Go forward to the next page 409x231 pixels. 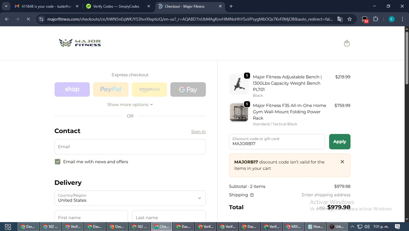(x=17, y=19)
